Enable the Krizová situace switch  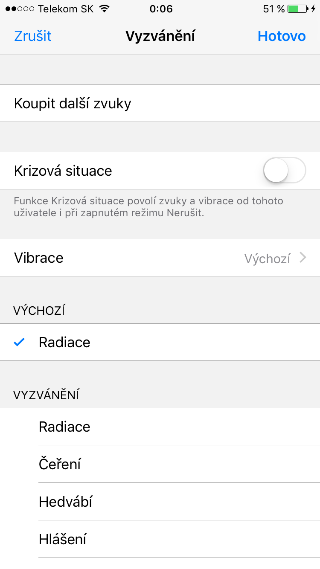click(x=284, y=171)
